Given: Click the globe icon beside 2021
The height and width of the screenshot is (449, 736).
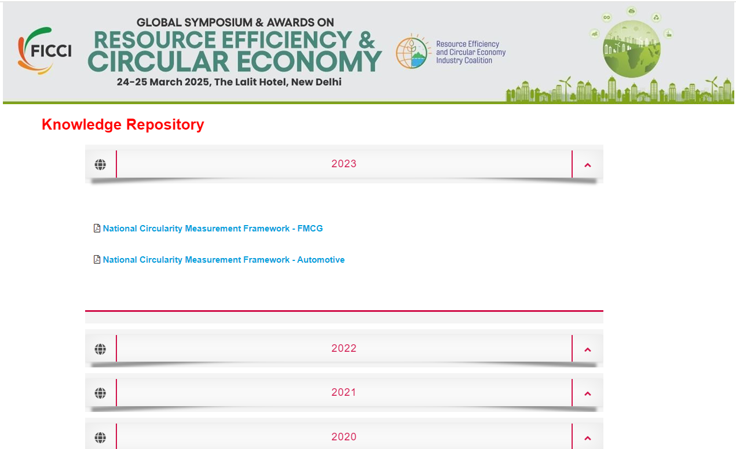Looking at the screenshot, I should click(x=100, y=393).
